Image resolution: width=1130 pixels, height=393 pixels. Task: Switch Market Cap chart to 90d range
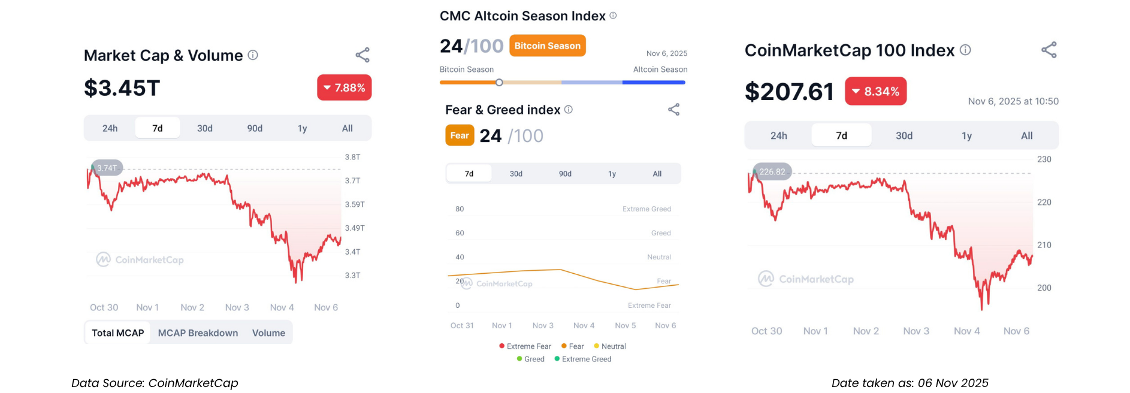(255, 128)
